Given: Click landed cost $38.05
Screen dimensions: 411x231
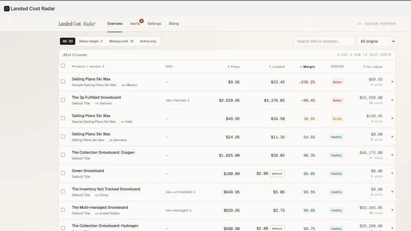Looking at the screenshot, I should pos(278,156).
